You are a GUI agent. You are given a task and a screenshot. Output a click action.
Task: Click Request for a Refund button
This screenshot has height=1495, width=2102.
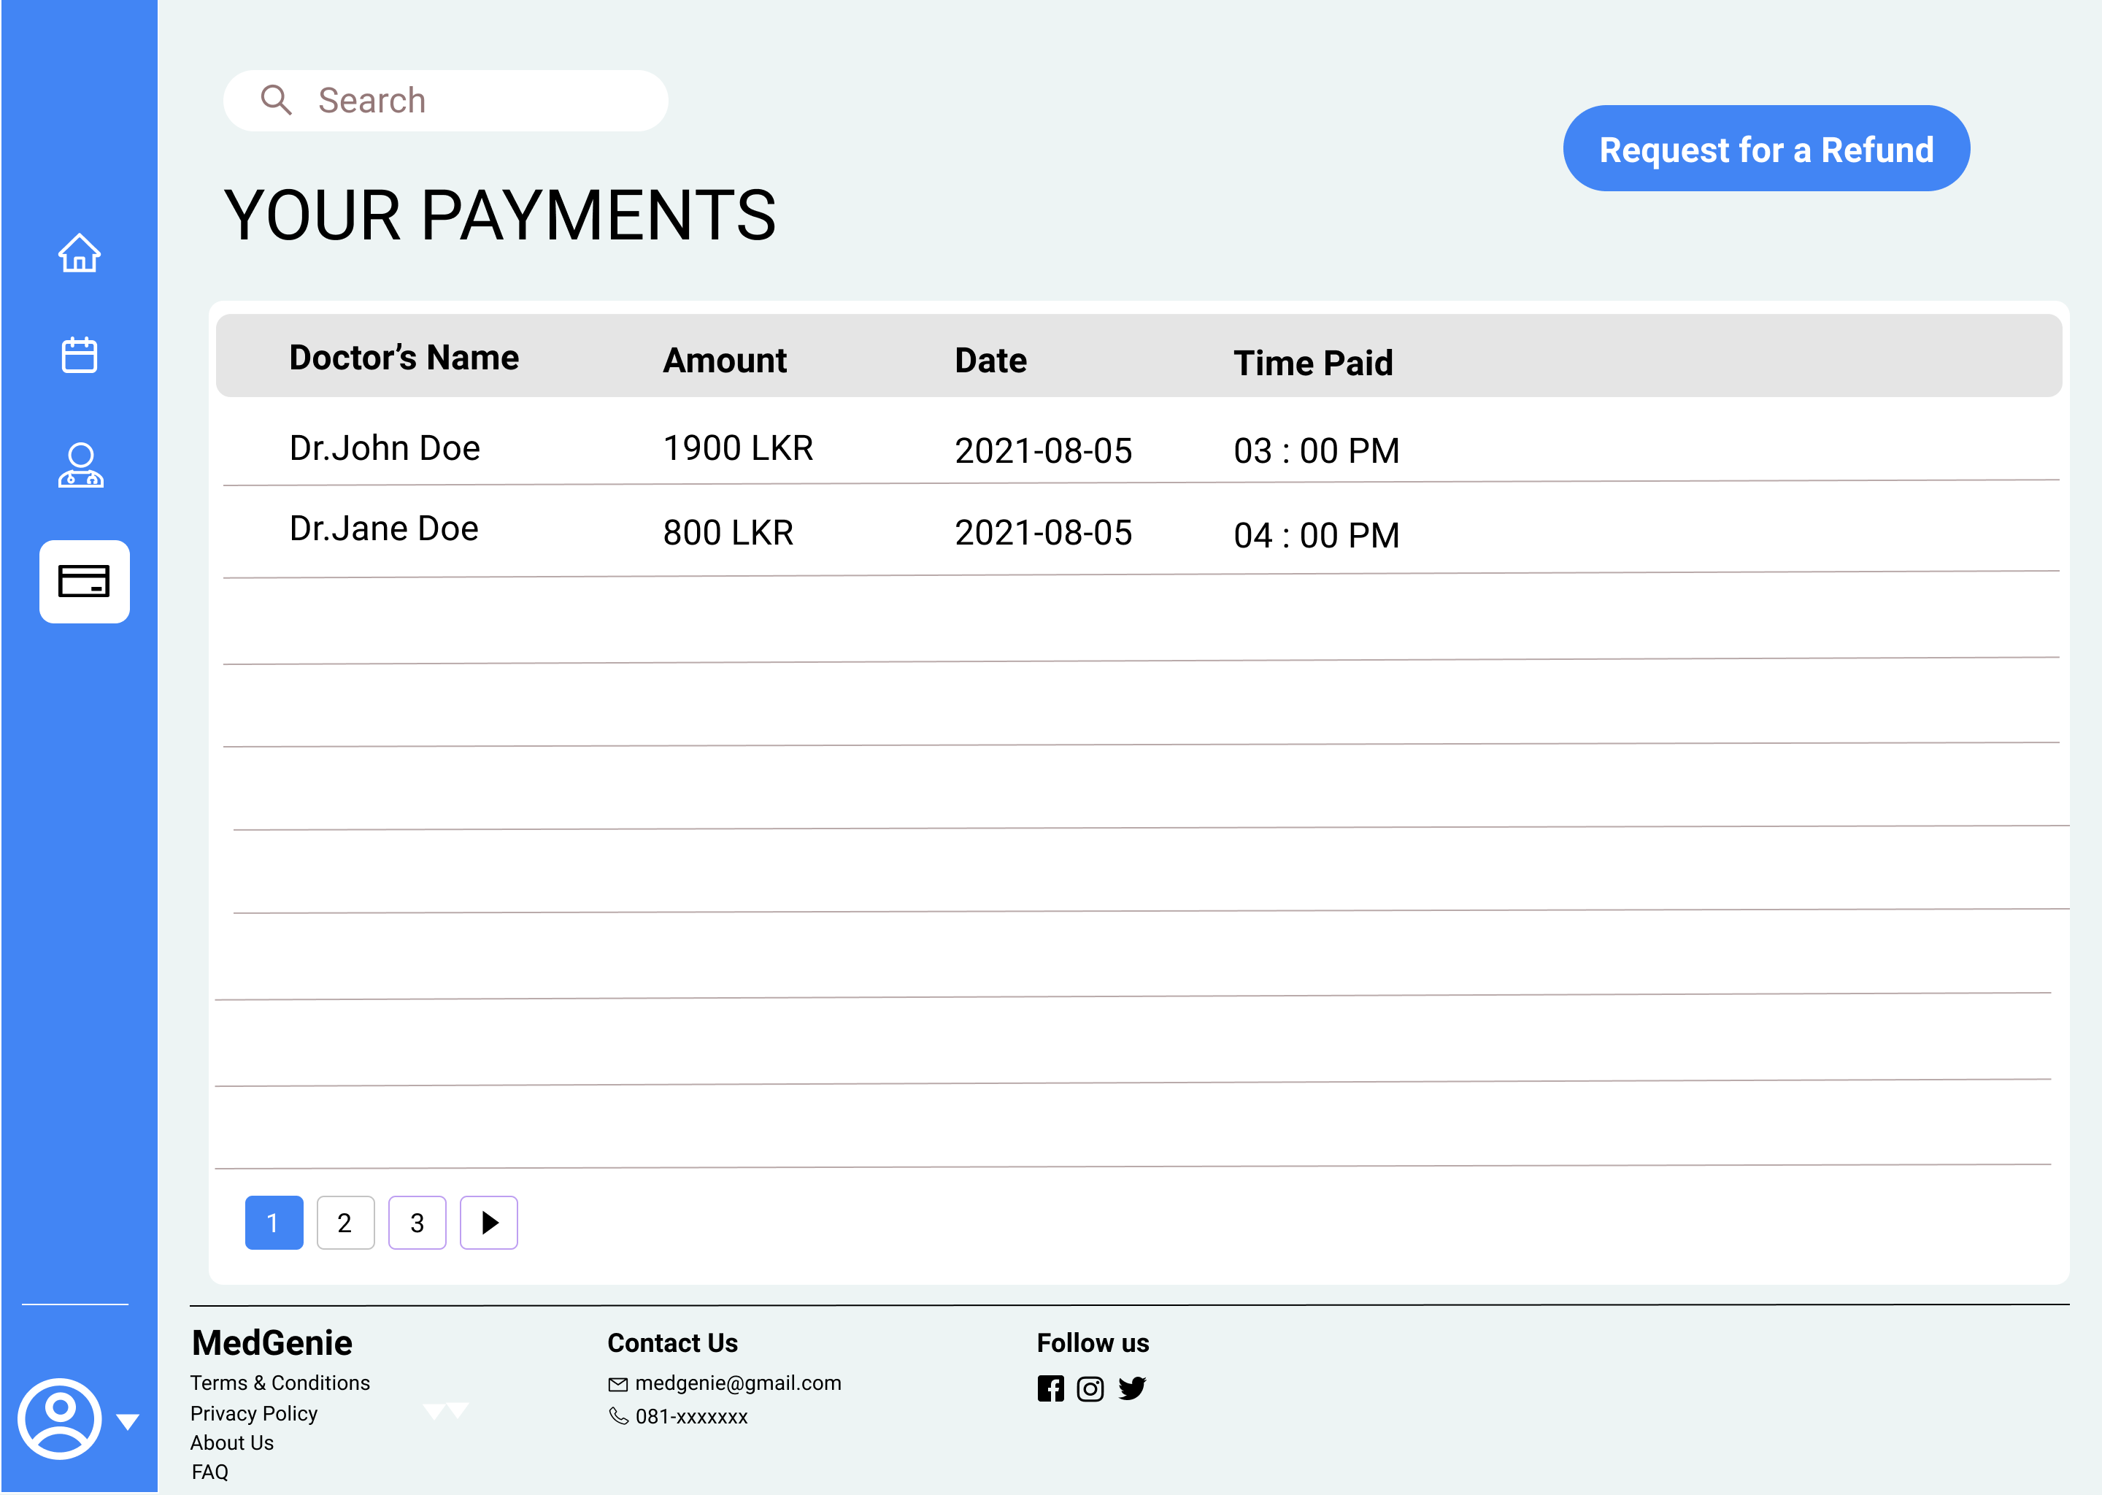tap(1765, 149)
